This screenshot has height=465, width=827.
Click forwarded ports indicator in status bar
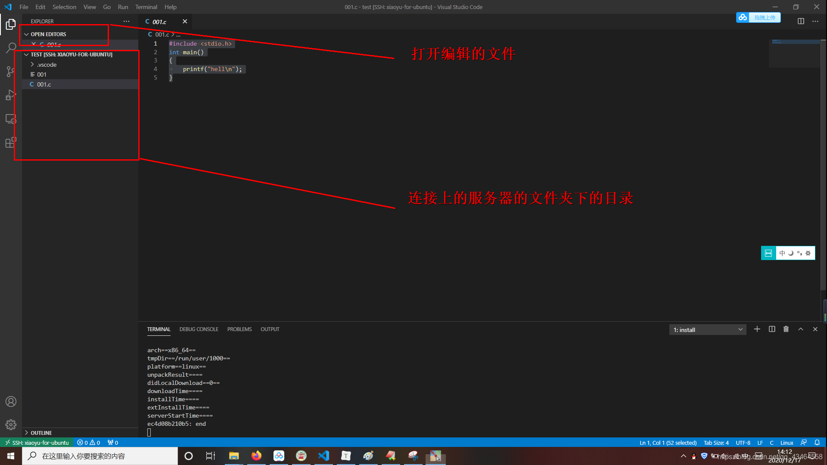point(113,443)
